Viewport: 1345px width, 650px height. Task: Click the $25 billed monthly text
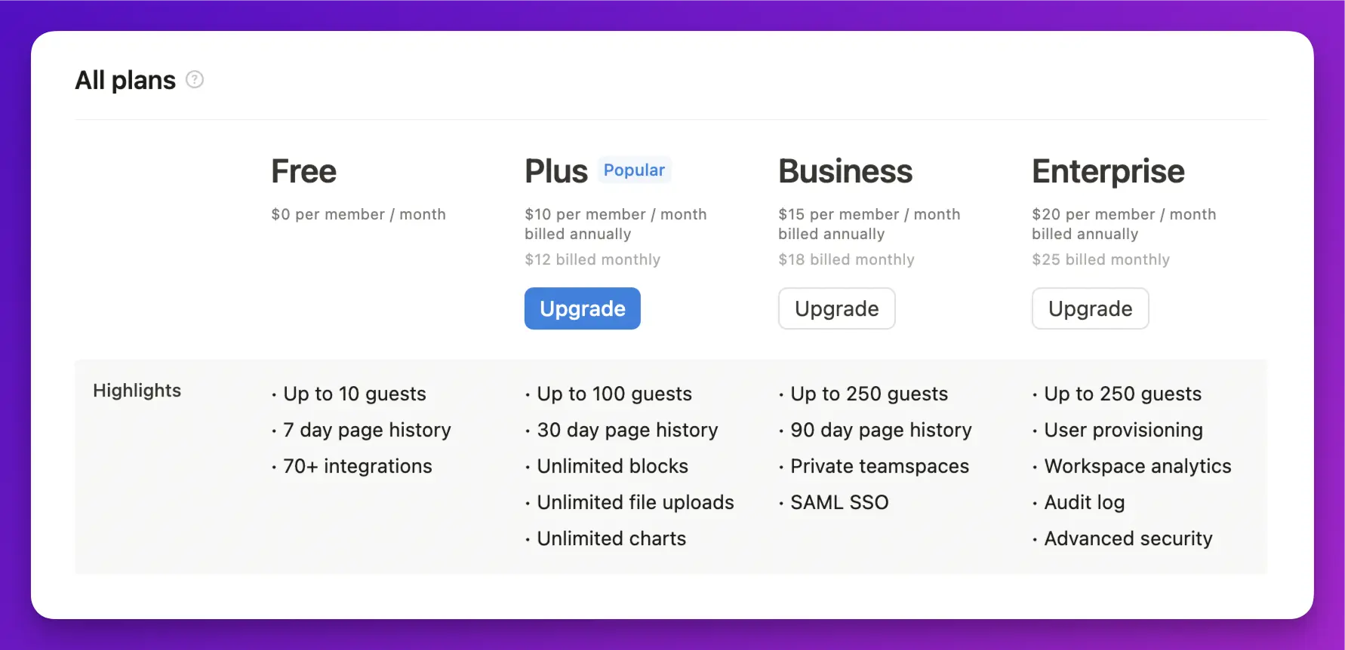pyautogui.click(x=1100, y=259)
